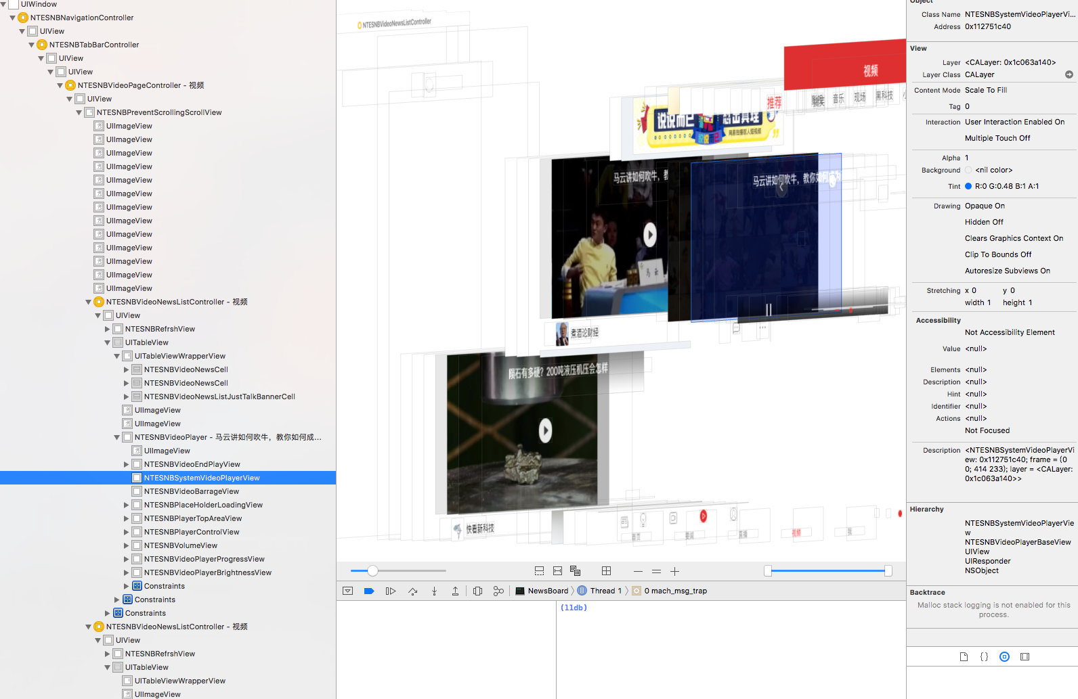This screenshot has height=699, width=1078.
Task: Click the Thread 1 icon in jump bar
Action: (582, 591)
